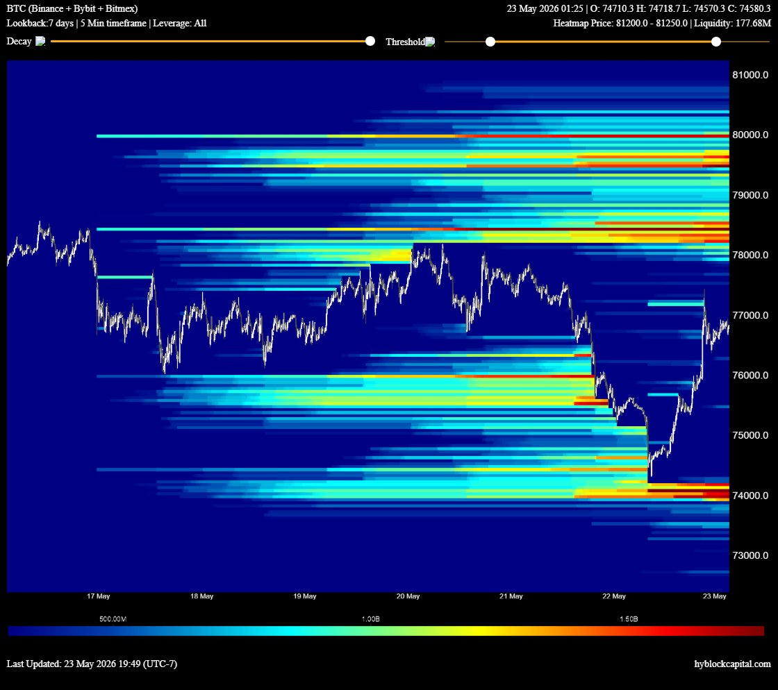Image resolution: width=778 pixels, height=690 pixels.
Task: Click the 17 May date label
Action: pos(98,596)
